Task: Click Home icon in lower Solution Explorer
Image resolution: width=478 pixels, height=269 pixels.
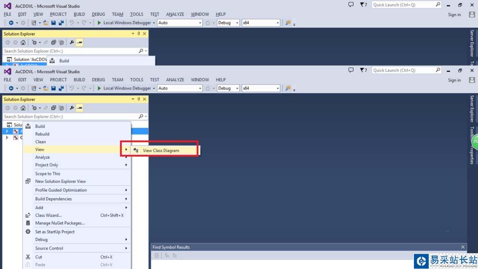Action: [x=23, y=108]
